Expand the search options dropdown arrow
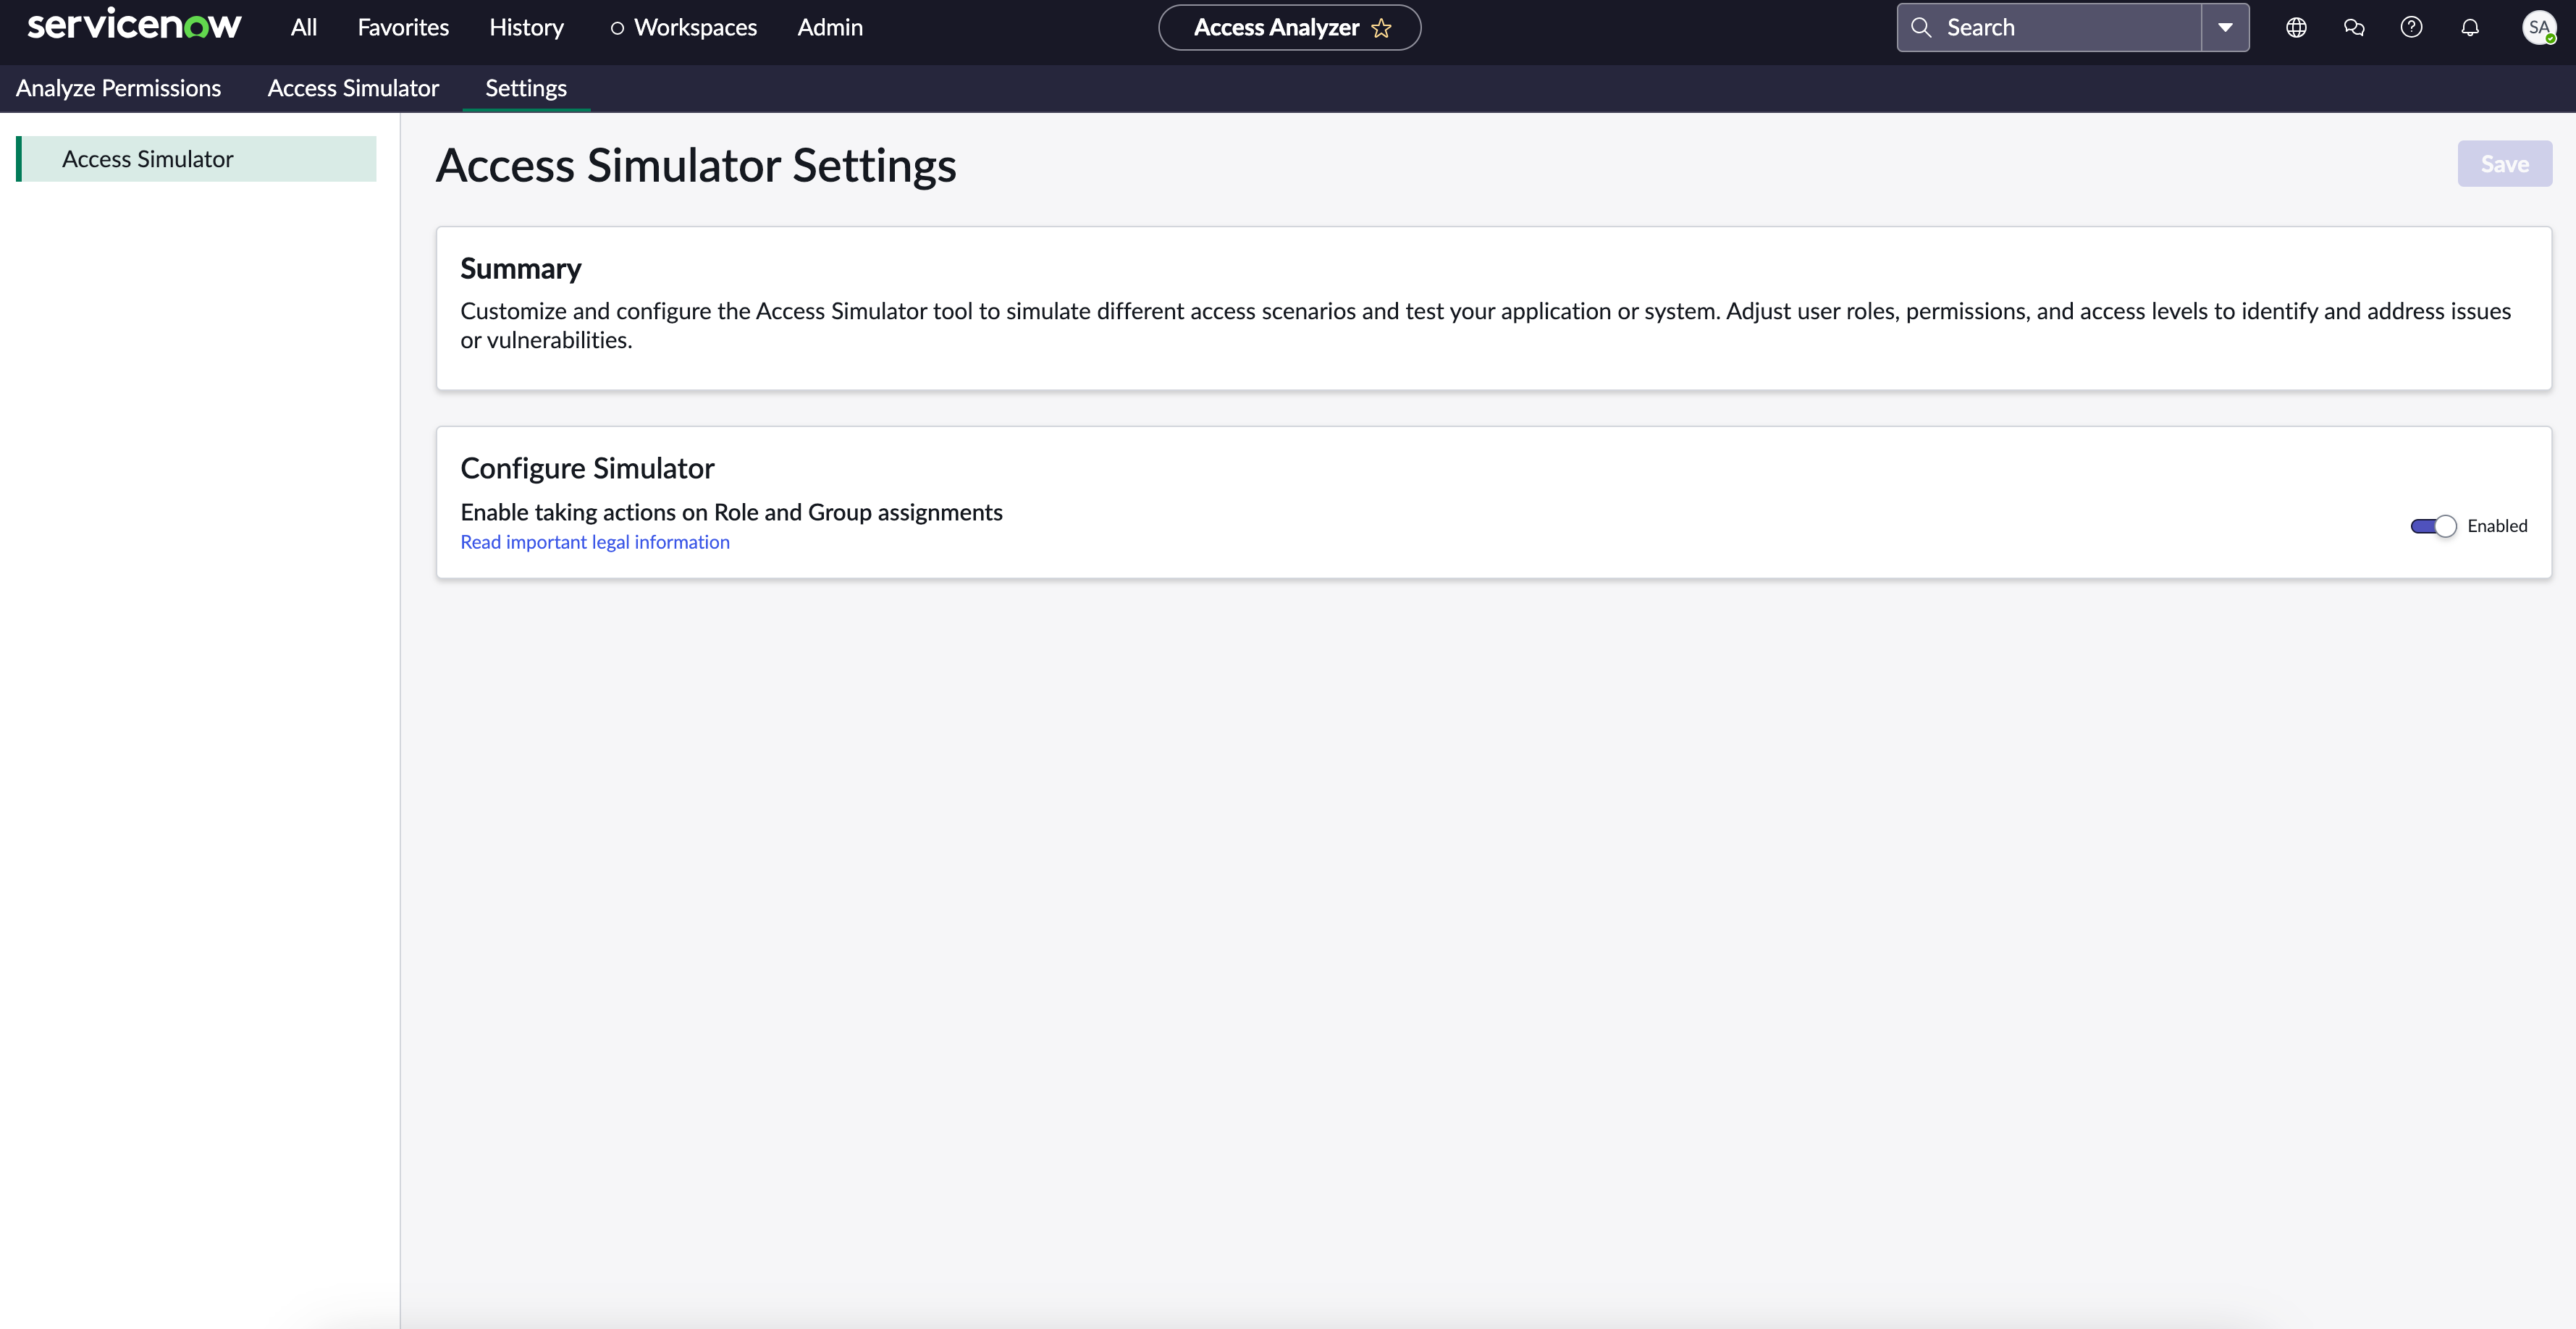 [2225, 27]
